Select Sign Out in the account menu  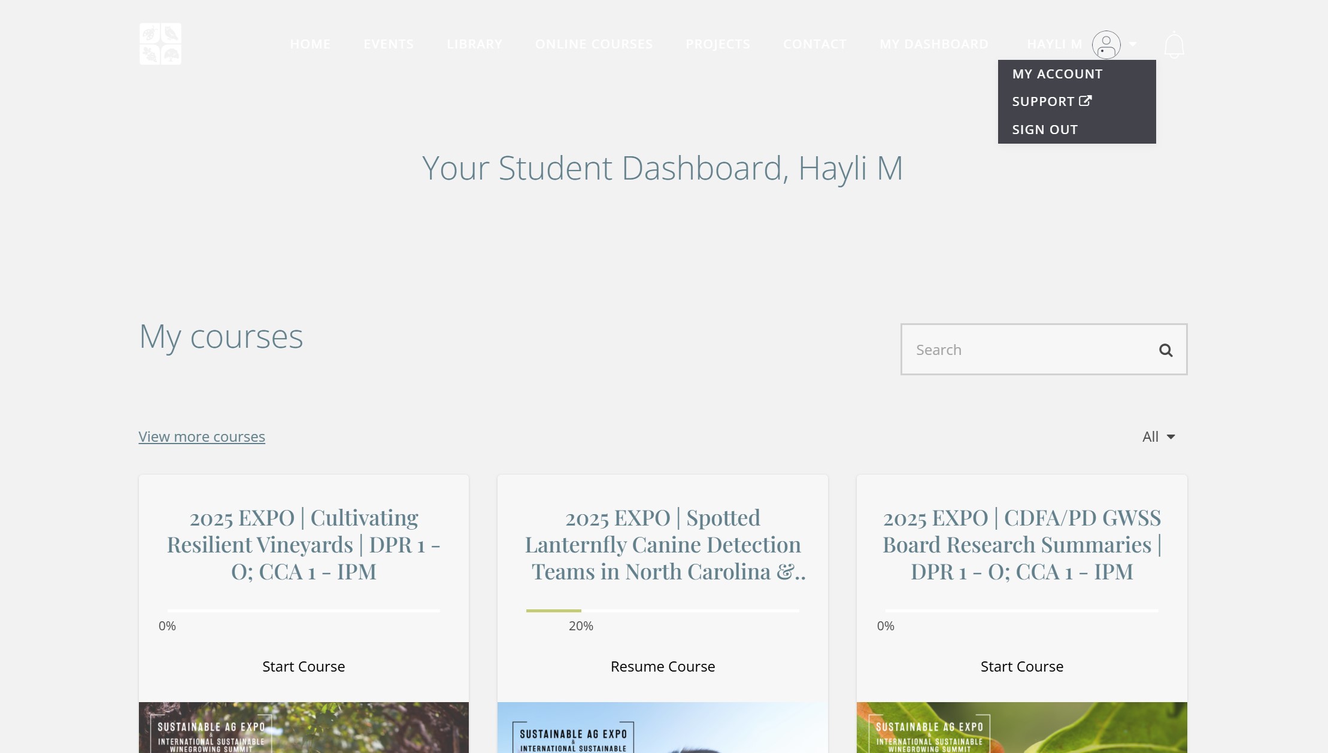1044,130
